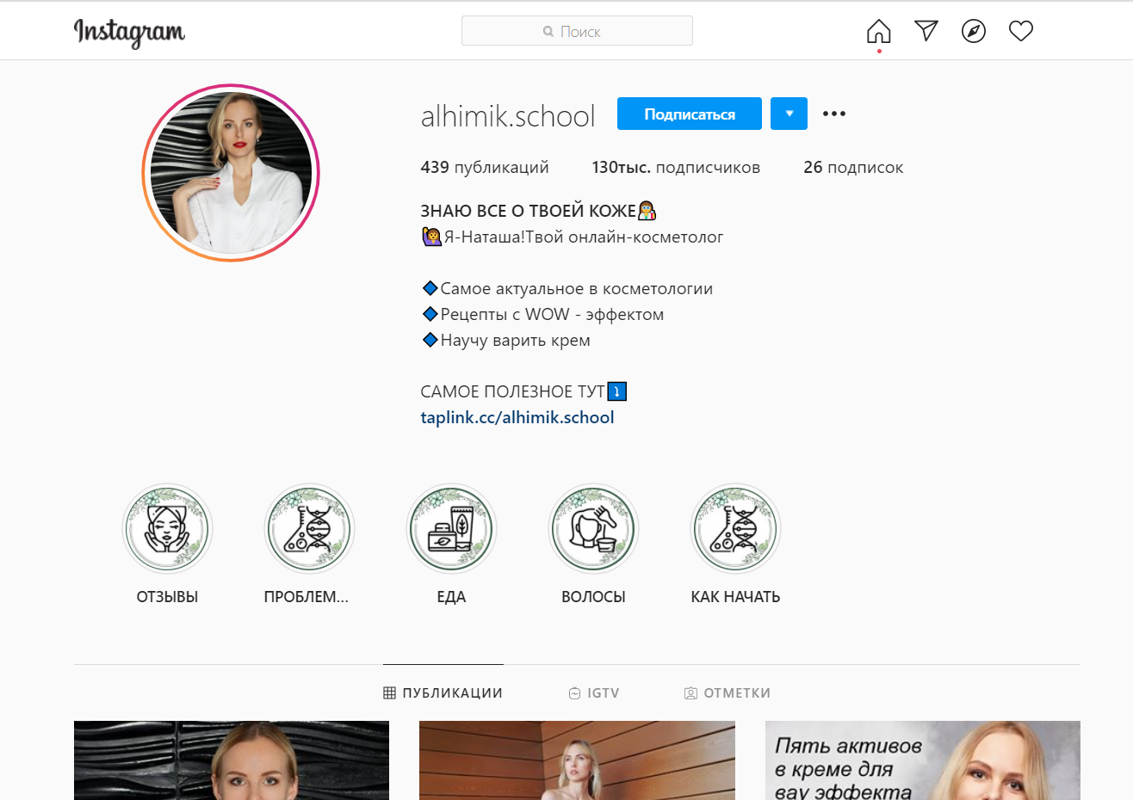Click the САМОЕ ПОЛЕЗНОЕ ТУТ text
The image size is (1133, 800).
click(513, 391)
